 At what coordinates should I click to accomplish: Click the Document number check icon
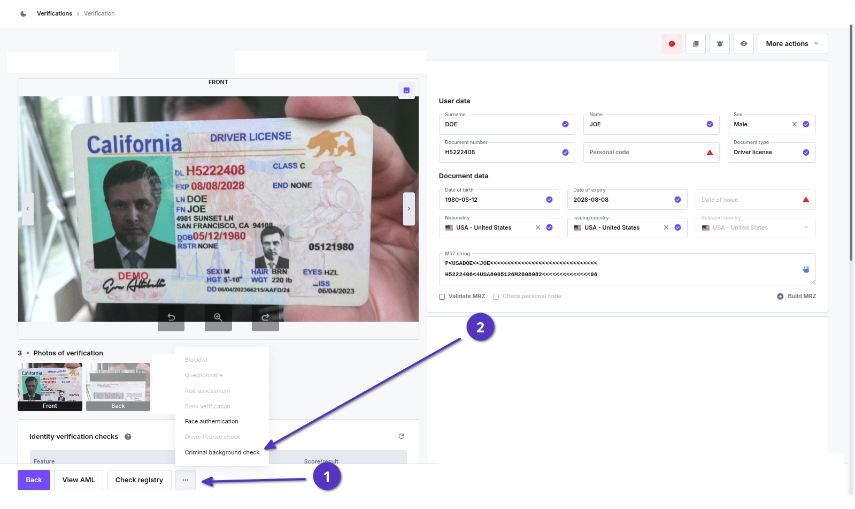click(x=565, y=153)
